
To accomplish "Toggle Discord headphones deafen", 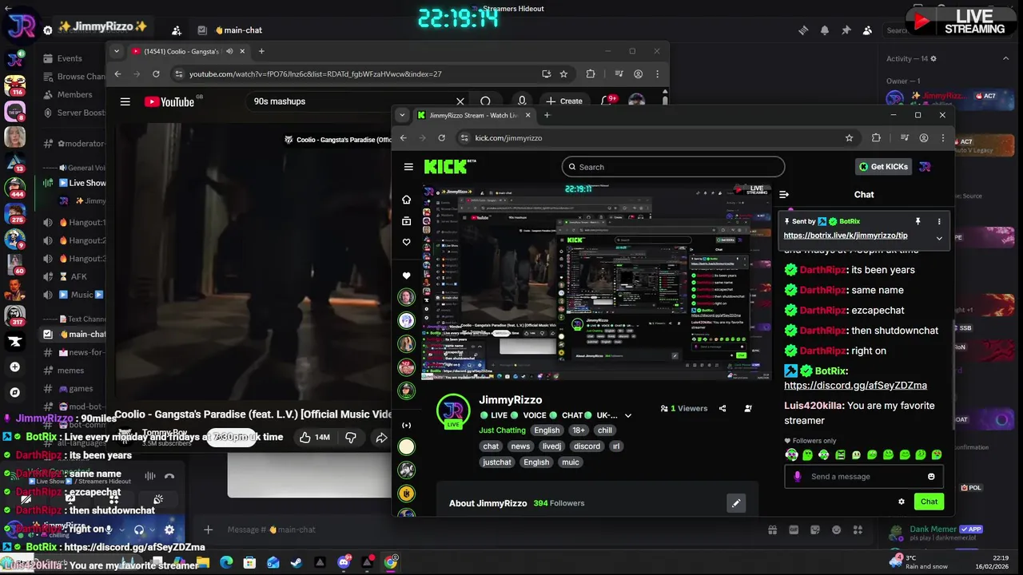I will tap(139, 529).
